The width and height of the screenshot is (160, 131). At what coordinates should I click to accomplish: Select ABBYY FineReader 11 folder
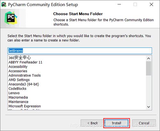point(25,62)
